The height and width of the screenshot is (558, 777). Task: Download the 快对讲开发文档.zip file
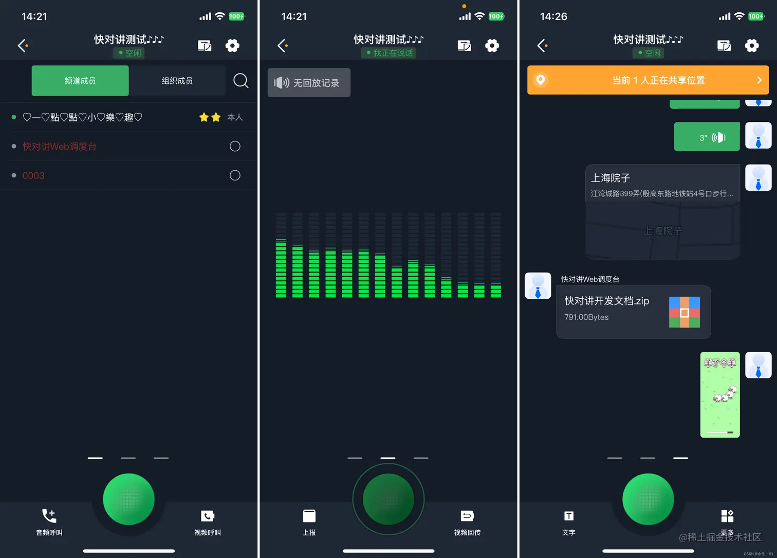[x=633, y=312]
